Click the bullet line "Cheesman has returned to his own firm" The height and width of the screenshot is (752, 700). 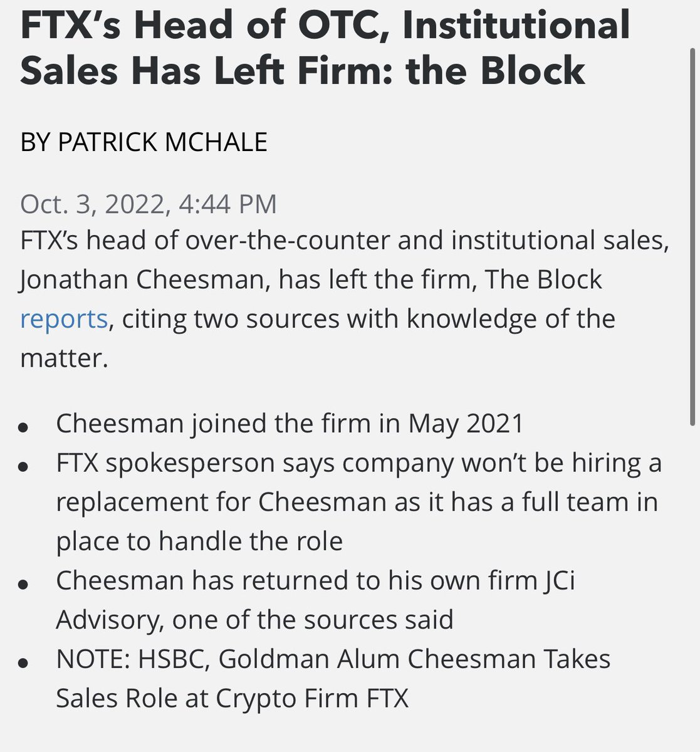point(315,580)
